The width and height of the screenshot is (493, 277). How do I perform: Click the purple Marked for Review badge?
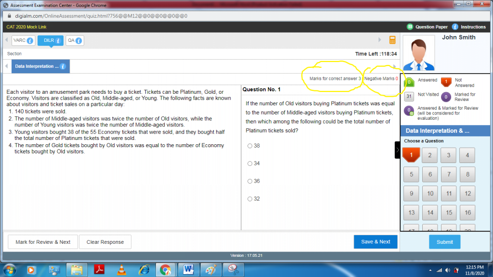tap(445, 97)
